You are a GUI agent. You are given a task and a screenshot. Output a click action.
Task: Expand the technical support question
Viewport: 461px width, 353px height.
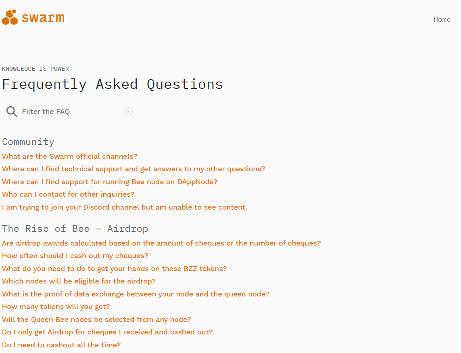click(134, 169)
